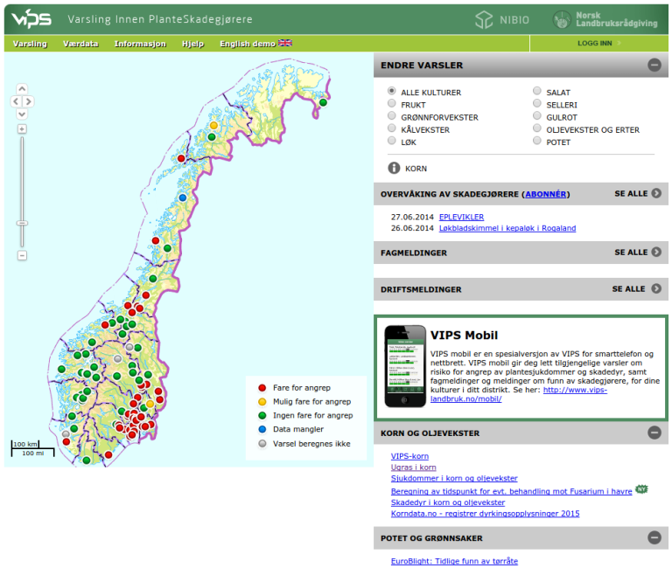Select the GULROT radio button
This screenshot has width=672, height=568.
point(536,115)
